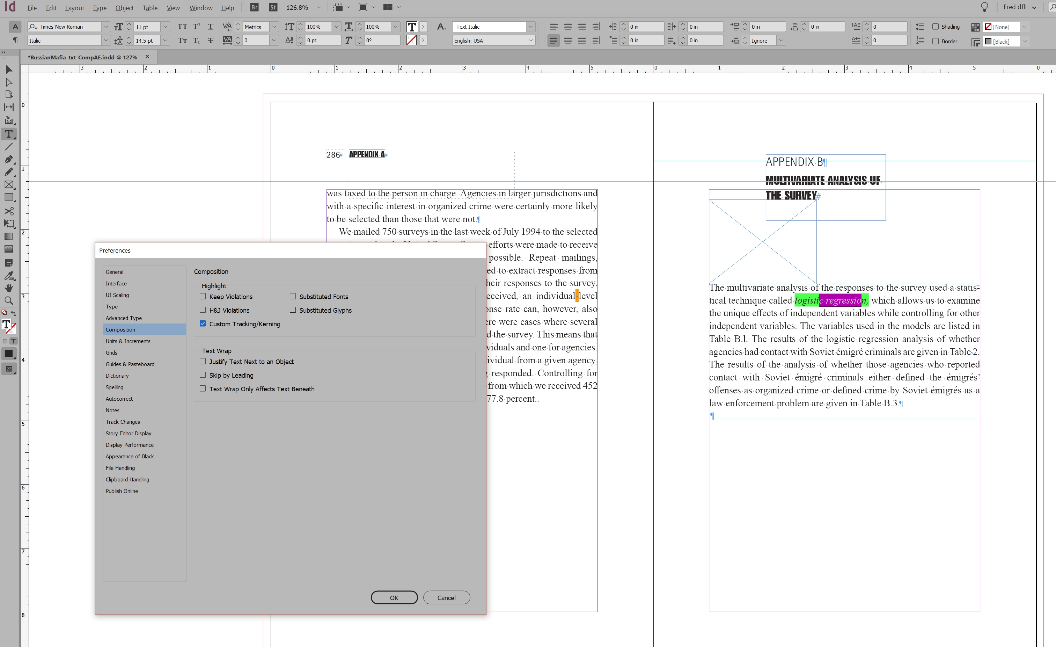
Task: Open Adobe Stock via St icon
Action: 273,7
